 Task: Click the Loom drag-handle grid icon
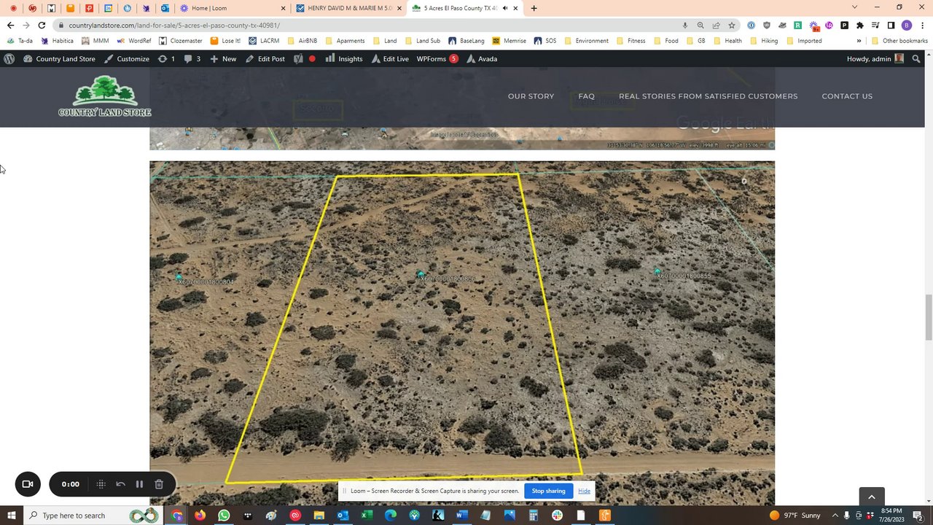[x=101, y=484]
